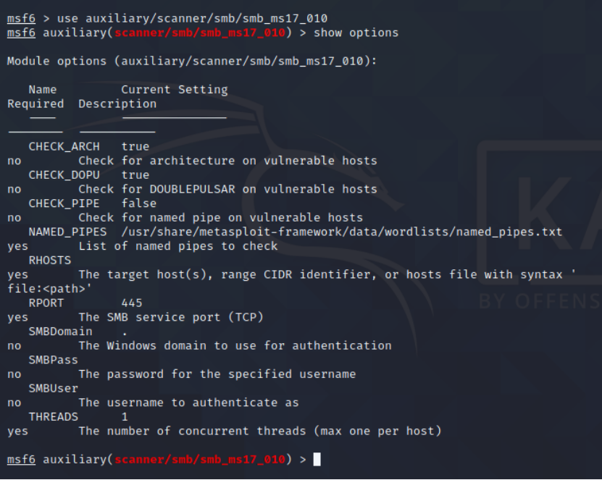
Task: Click the SMBDomain option name
Action: tap(61, 332)
